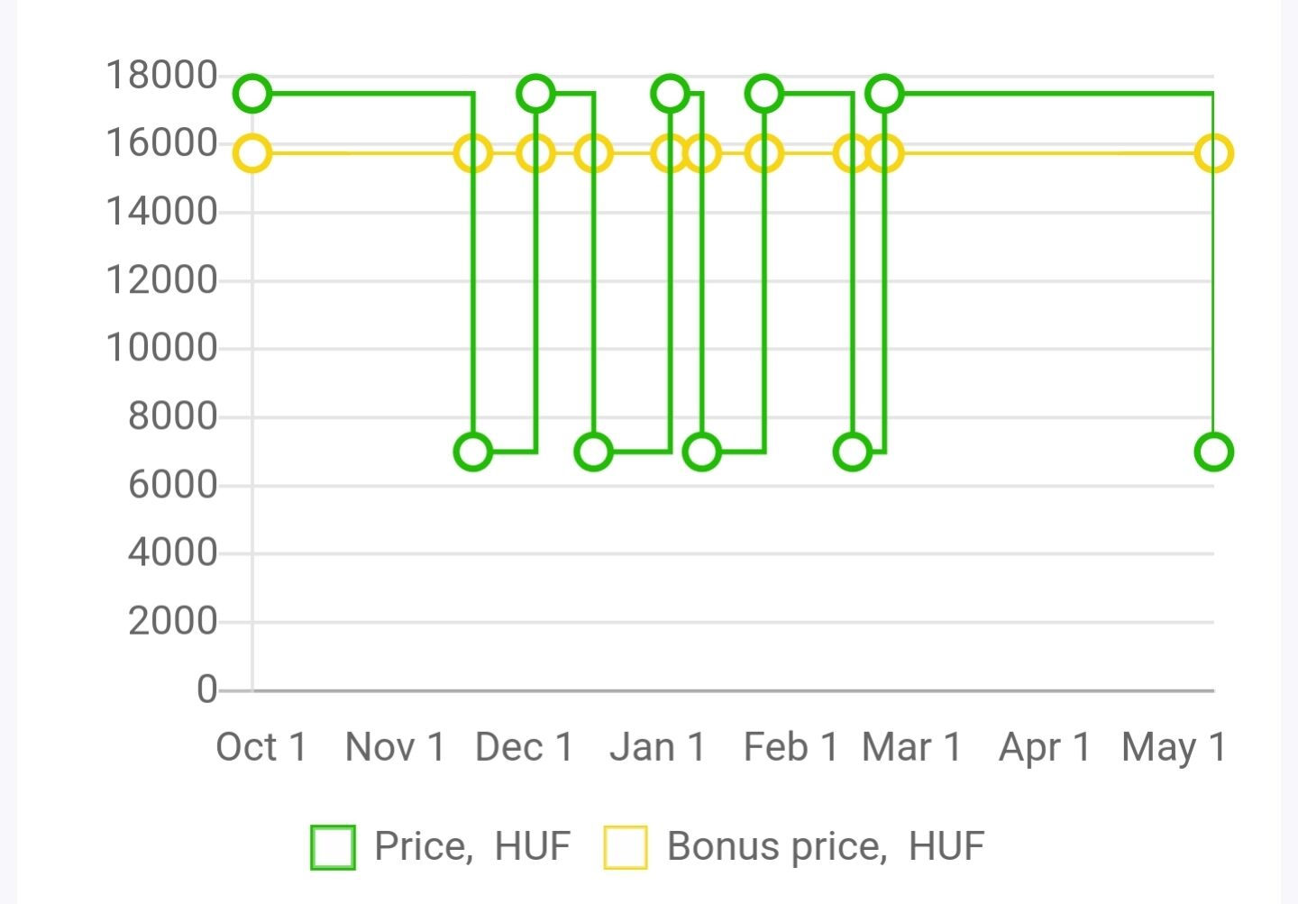Click the '18000' y-axis label

pyautogui.click(x=162, y=75)
